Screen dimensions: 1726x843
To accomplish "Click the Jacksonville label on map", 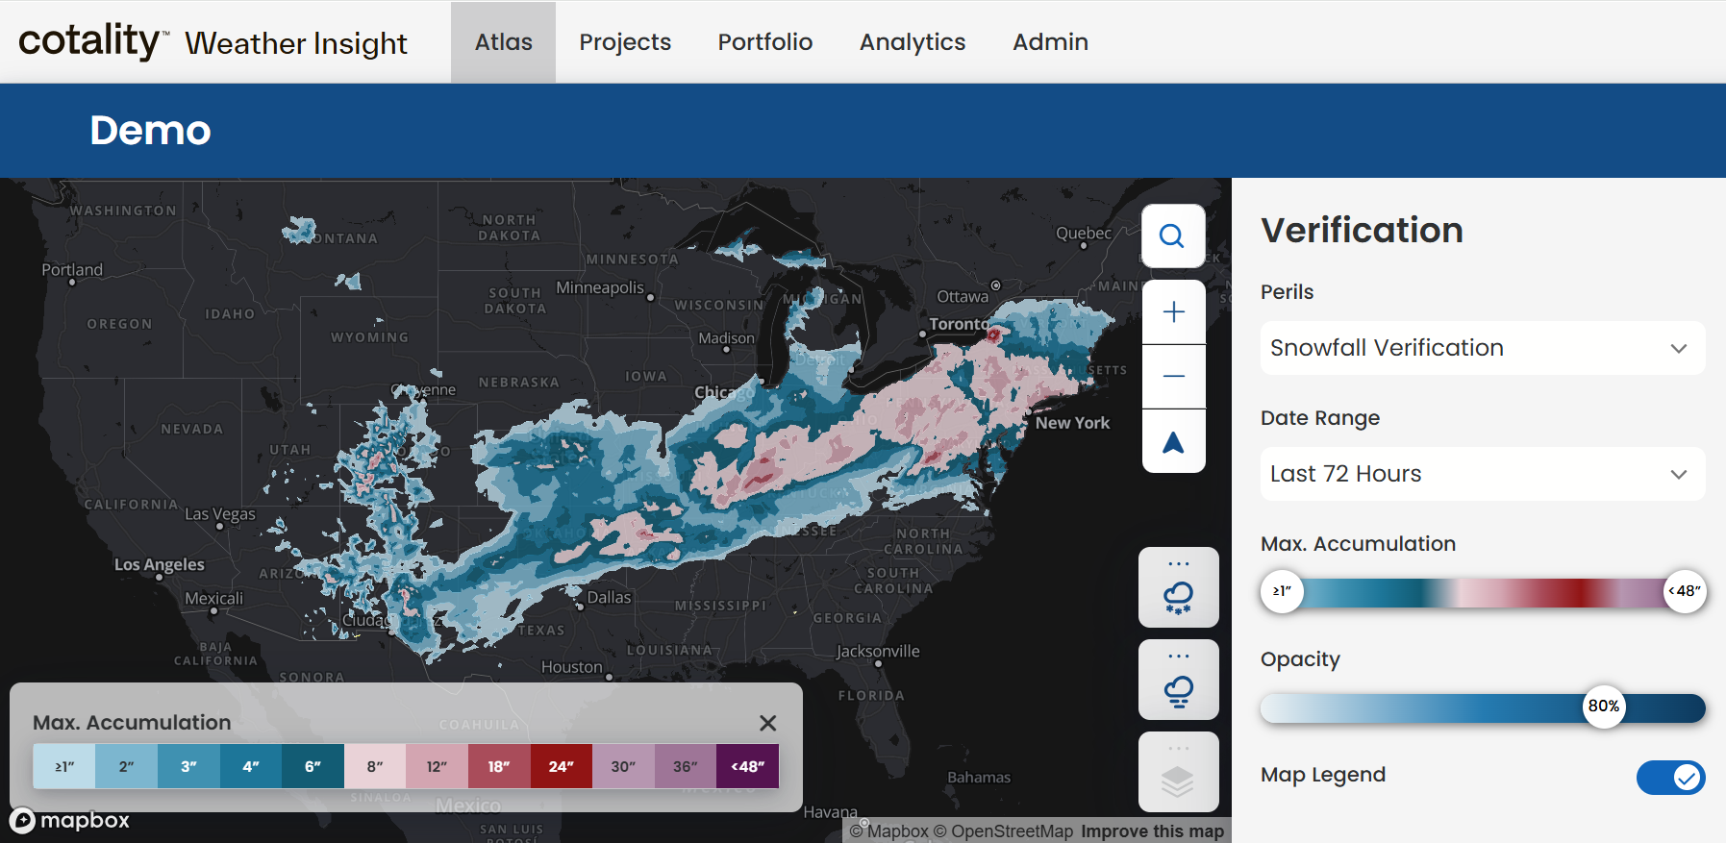I will pos(878,651).
